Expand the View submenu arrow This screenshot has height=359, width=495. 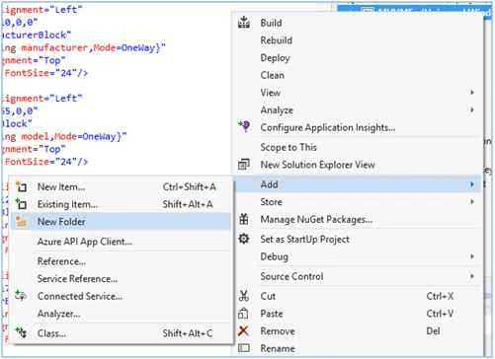[x=472, y=93]
